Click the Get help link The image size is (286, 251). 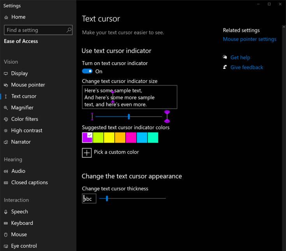(240, 58)
